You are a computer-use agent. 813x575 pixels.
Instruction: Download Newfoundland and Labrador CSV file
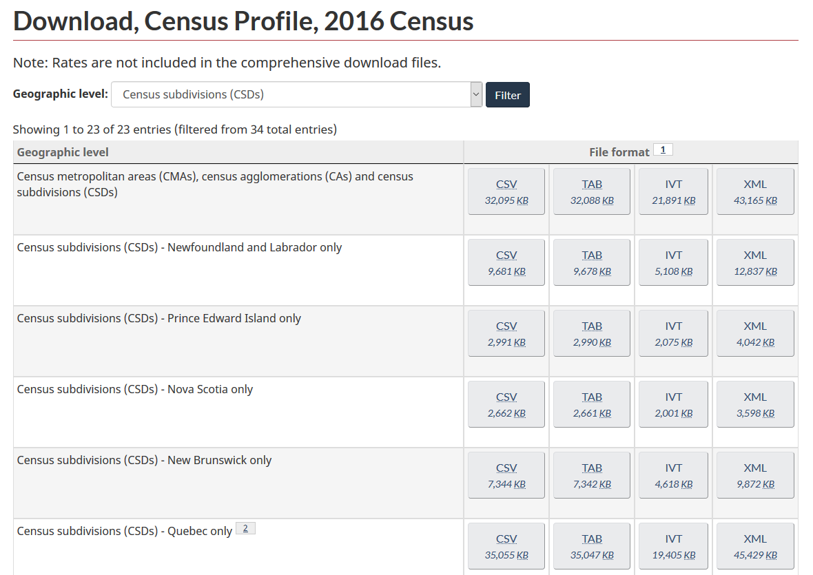point(506,262)
